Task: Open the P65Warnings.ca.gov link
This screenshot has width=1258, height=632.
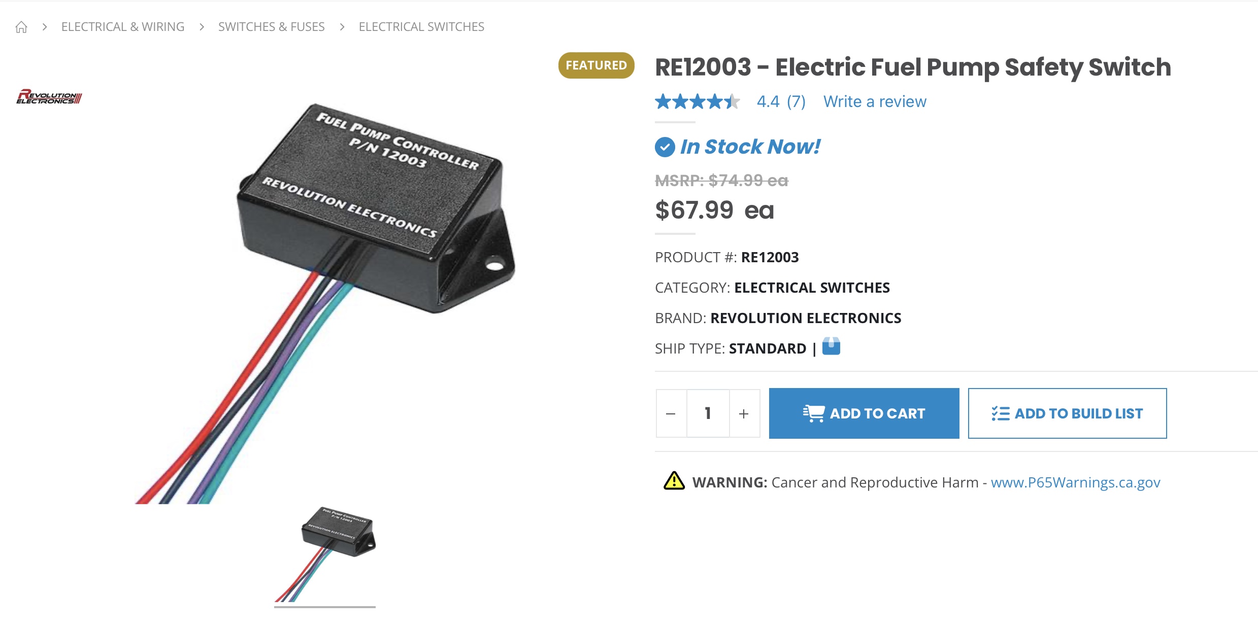Action: click(1075, 482)
